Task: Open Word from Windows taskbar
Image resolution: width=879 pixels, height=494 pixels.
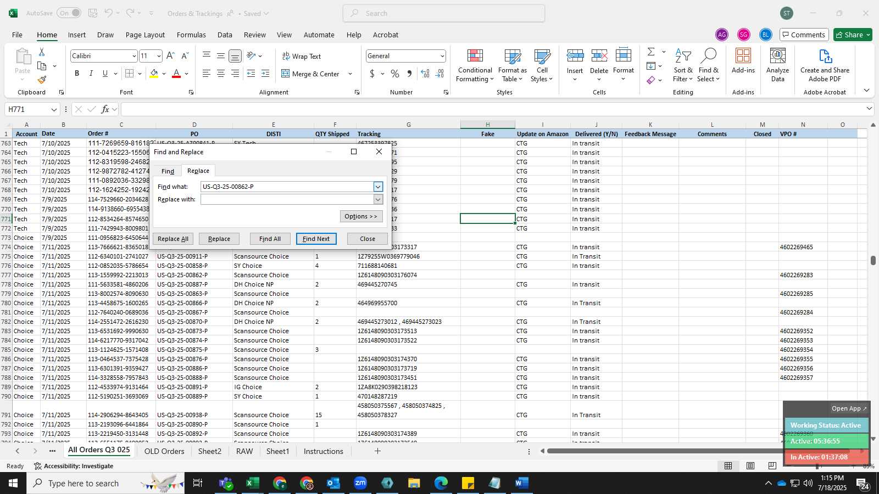Action: (521, 483)
